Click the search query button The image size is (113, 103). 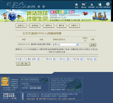(x=23, y=64)
